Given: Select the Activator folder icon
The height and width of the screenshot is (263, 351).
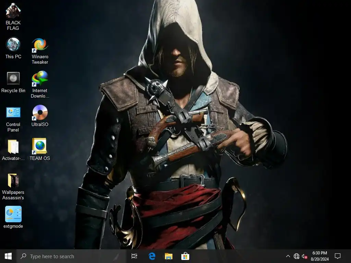Looking at the screenshot, I should click(x=13, y=150).
